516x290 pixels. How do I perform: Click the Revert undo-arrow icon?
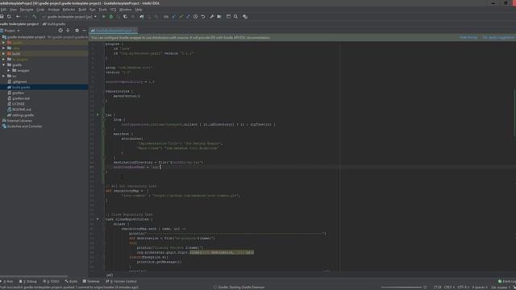pos(203,16)
